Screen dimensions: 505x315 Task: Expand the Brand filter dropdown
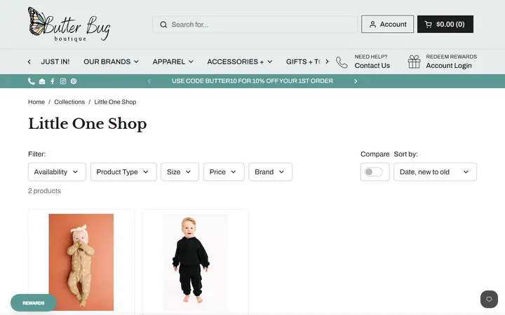click(270, 172)
